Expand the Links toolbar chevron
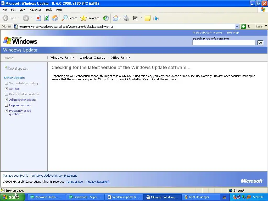The image size is (268, 201). tap(266, 25)
